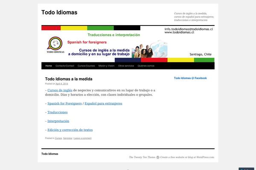Click the Santiago, Chile banner text
Image resolution: width=256 pixels, height=170 pixels.
[201, 54]
